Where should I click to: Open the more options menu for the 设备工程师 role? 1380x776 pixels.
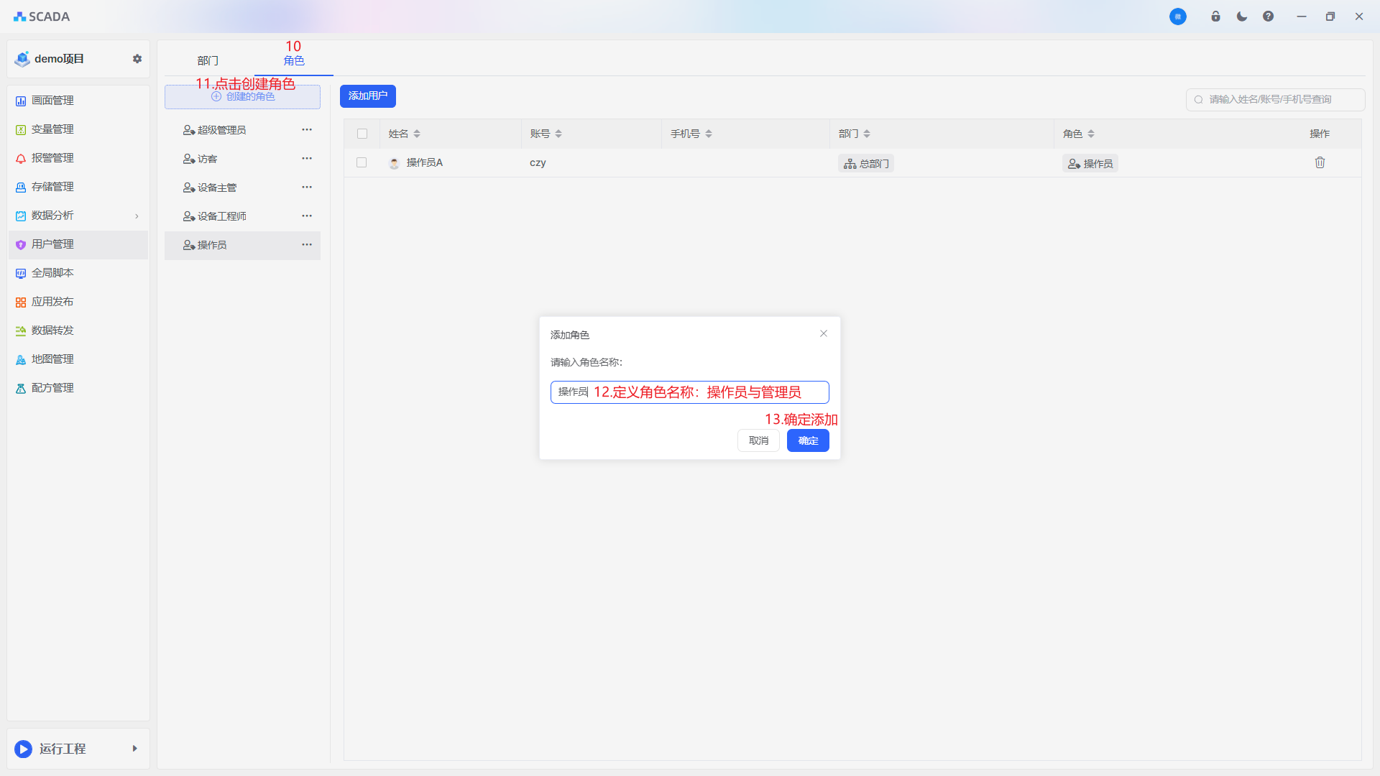(x=307, y=216)
